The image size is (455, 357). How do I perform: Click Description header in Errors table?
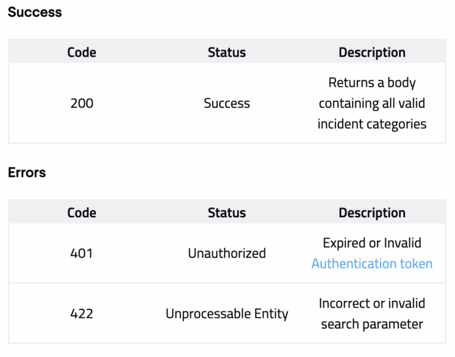372,213
